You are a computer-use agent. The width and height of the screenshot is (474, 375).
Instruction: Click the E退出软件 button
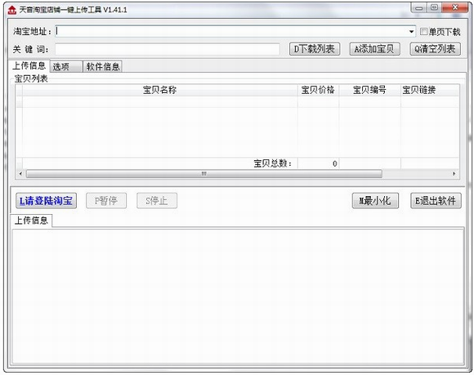click(436, 201)
